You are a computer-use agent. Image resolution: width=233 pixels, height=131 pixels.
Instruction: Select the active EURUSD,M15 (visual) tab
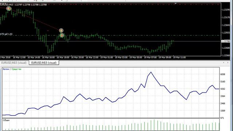click(44, 63)
